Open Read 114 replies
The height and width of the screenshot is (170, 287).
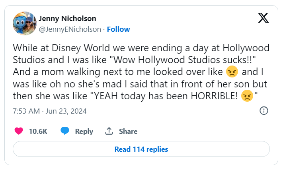click(141, 149)
